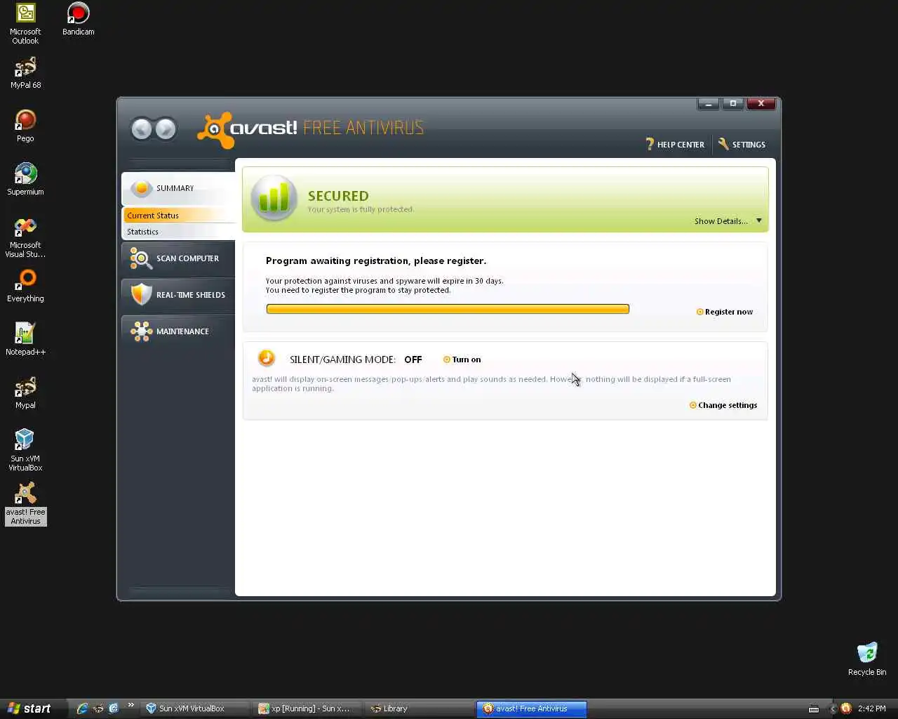The width and height of the screenshot is (898, 719).
Task: Click the forward navigation arrow in avast
Action: click(166, 129)
